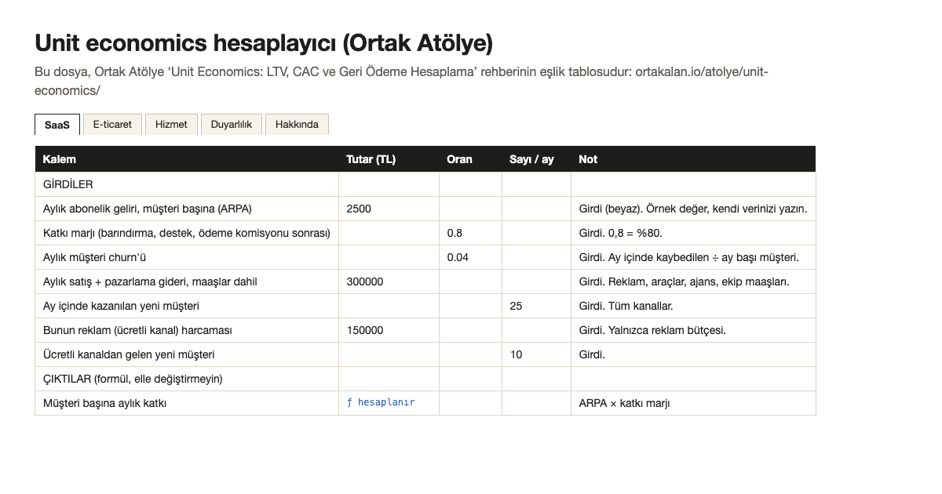Click the 300000 satış gideri cell
Image resolution: width=942 pixels, height=494 pixels.
(389, 282)
